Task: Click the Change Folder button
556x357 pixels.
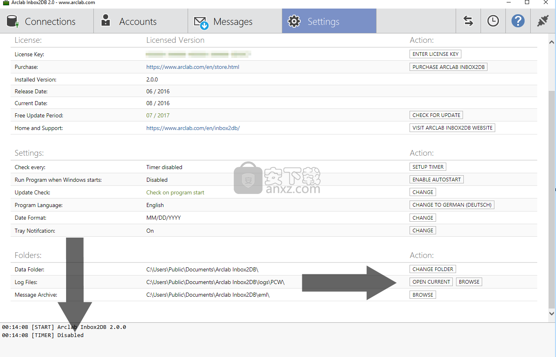Action: (x=433, y=269)
